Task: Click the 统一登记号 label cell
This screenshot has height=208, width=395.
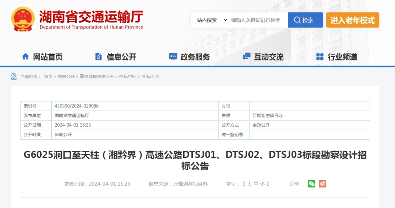Action: (x=234, y=135)
